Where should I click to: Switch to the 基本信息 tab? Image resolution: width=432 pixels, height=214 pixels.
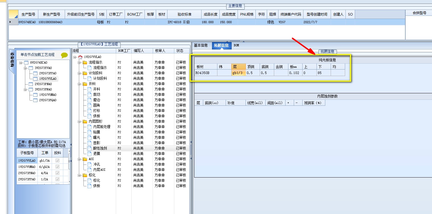point(201,45)
